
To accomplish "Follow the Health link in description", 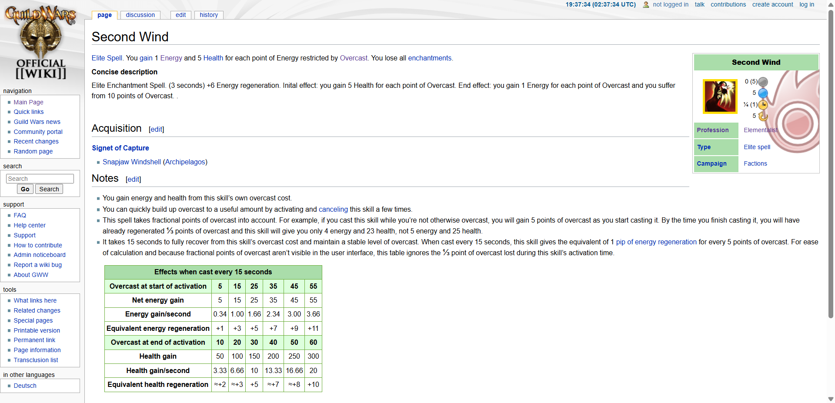I will click(213, 58).
